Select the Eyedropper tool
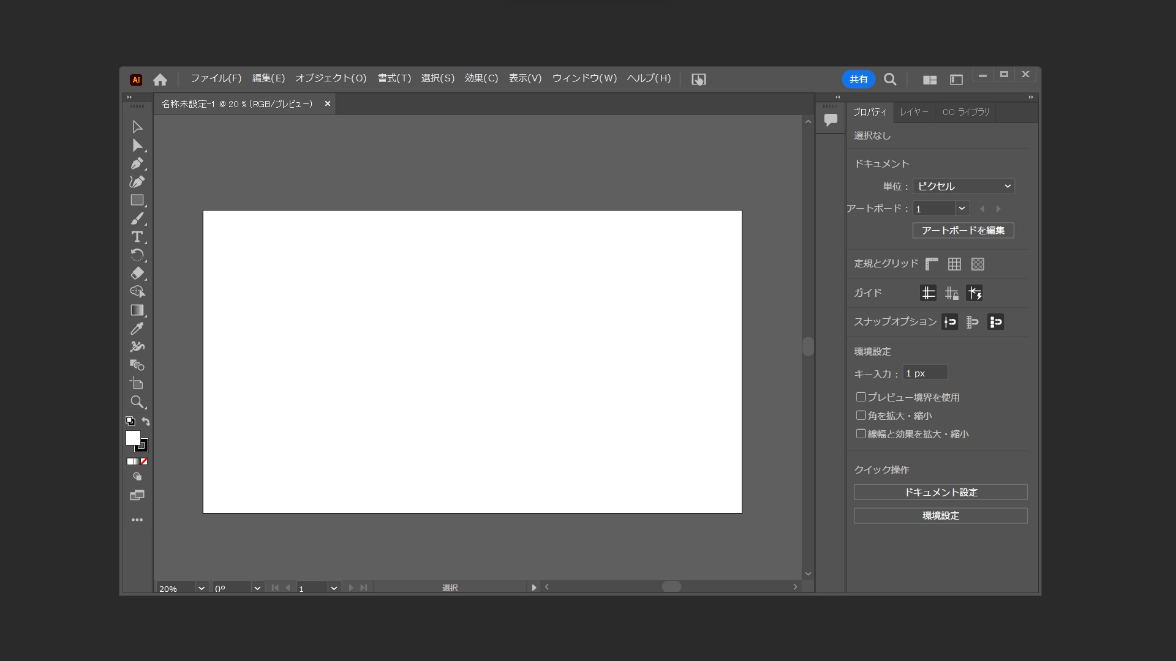The height and width of the screenshot is (661, 1176). tap(137, 329)
